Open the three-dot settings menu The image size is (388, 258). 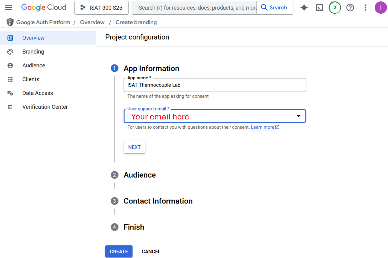click(365, 8)
